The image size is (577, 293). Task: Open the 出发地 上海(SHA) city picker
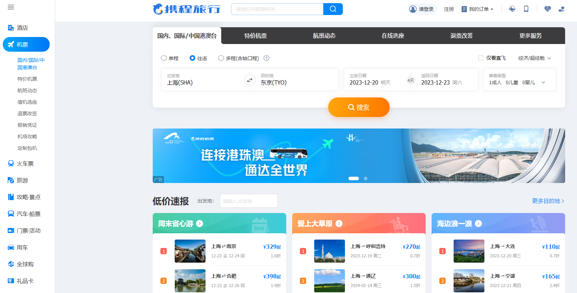click(x=202, y=80)
